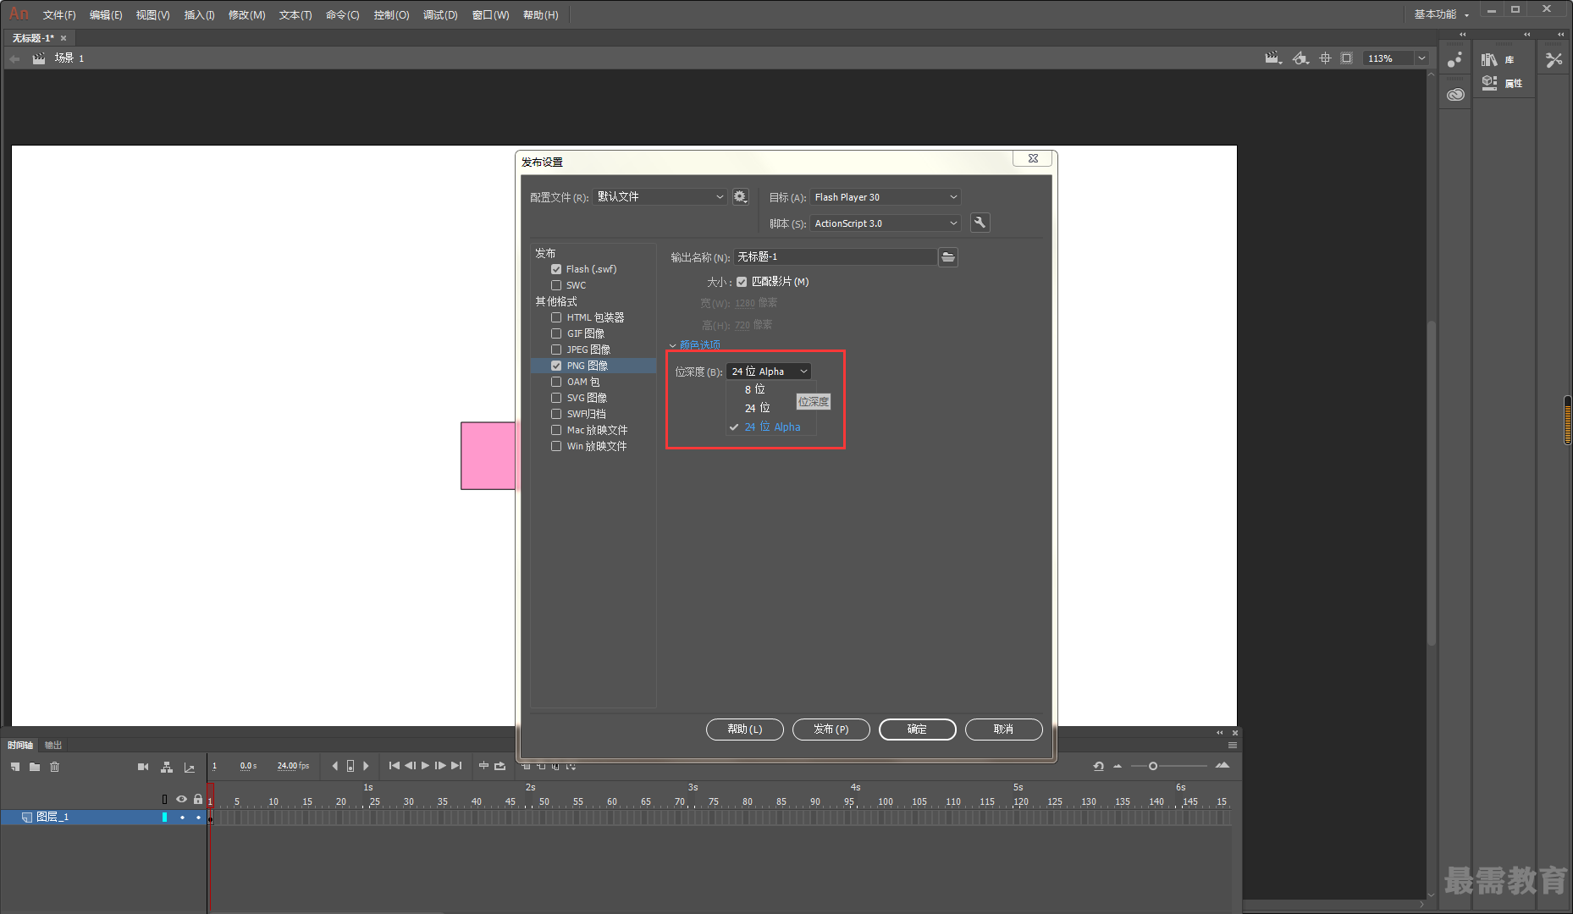The image size is (1573, 914).
Task: Delete the selected layer trash icon
Action: [55, 767]
